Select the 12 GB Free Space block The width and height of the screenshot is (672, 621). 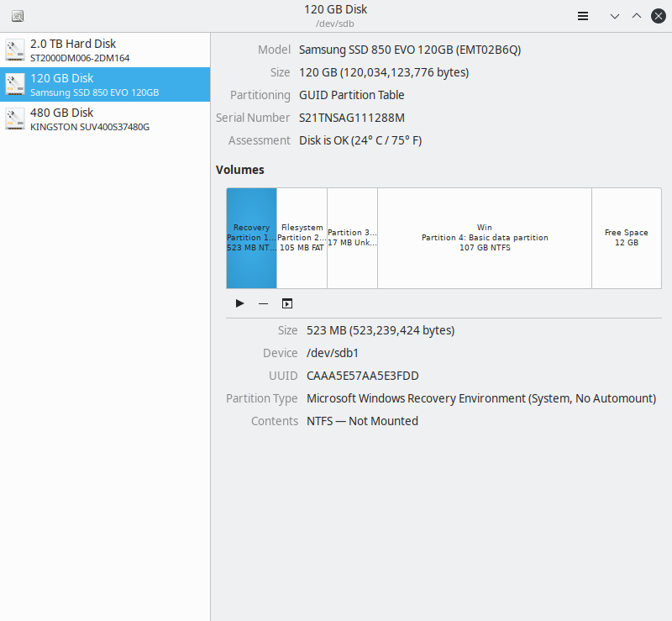(627, 238)
